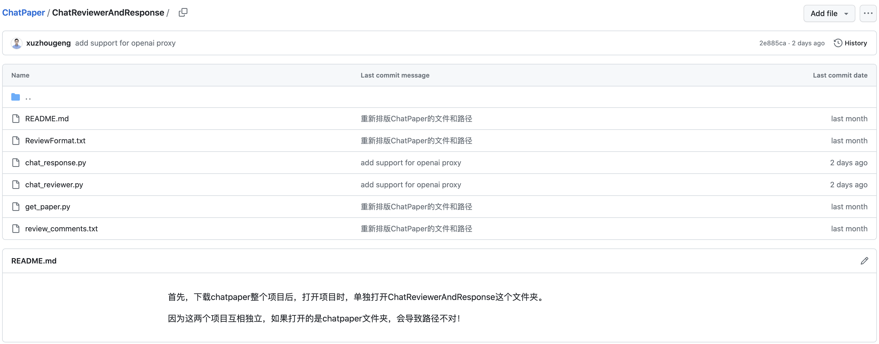Image resolution: width=879 pixels, height=344 pixels.
Task: Open chat_response.py row's commit message
Action: tap(411, 163)
